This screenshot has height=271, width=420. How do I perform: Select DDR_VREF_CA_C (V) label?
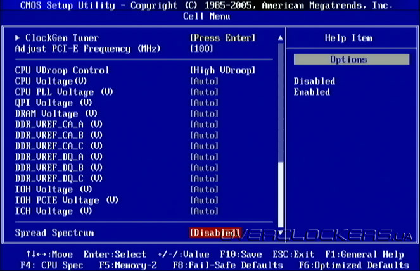[59, 146]
